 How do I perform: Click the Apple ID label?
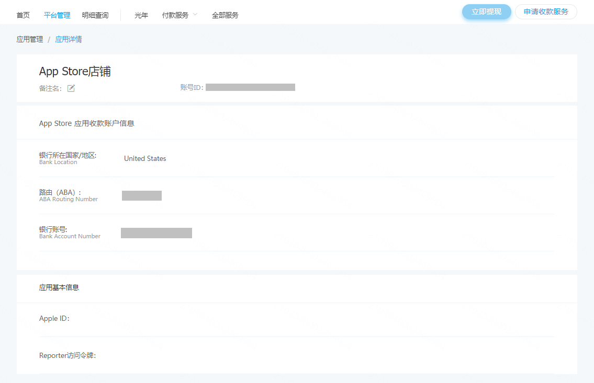[x=54, y=318]
